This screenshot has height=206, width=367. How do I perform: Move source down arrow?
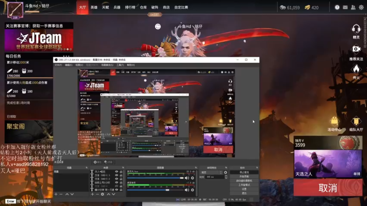[113, 194]
